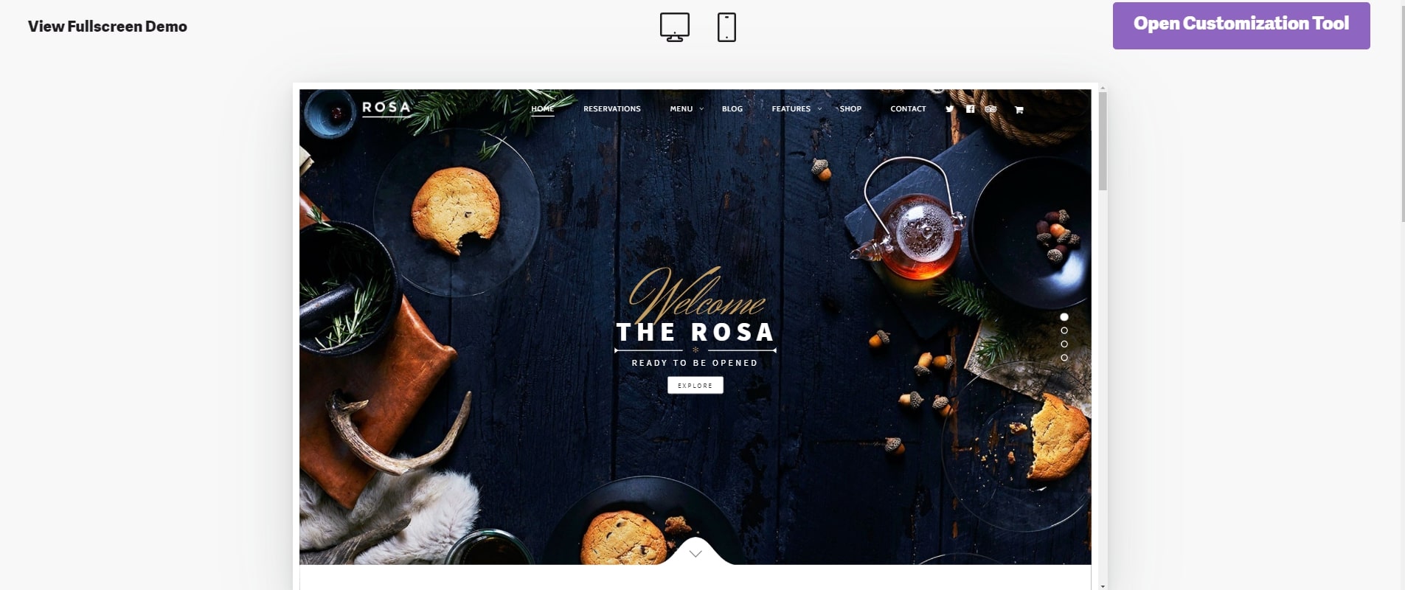Click the ROSA logo
Screen dimensions: 1405x590
click(x=386, y=108)
